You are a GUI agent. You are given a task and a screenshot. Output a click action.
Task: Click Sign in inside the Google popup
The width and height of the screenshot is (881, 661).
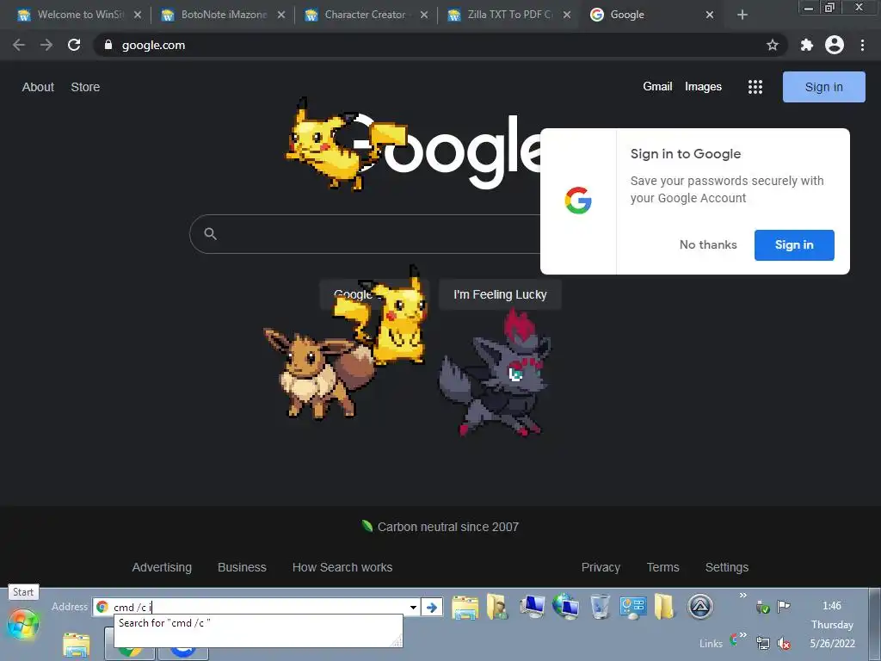[794, 245]
